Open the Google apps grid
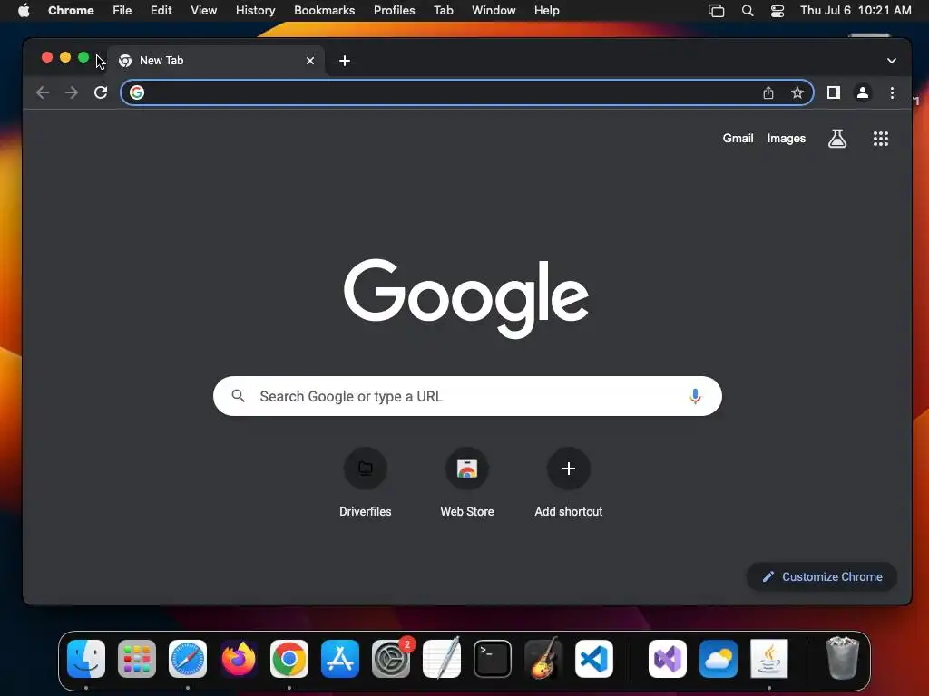This screenshot has width=929, height=696. point(880,139)
